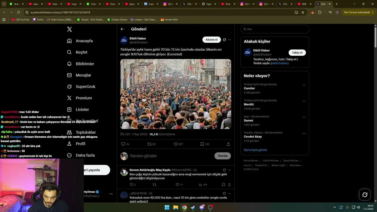Open Bildirimler notifications
Image resolution: width=377 pixels, height=212 pixels.
(x=80, y=64)
